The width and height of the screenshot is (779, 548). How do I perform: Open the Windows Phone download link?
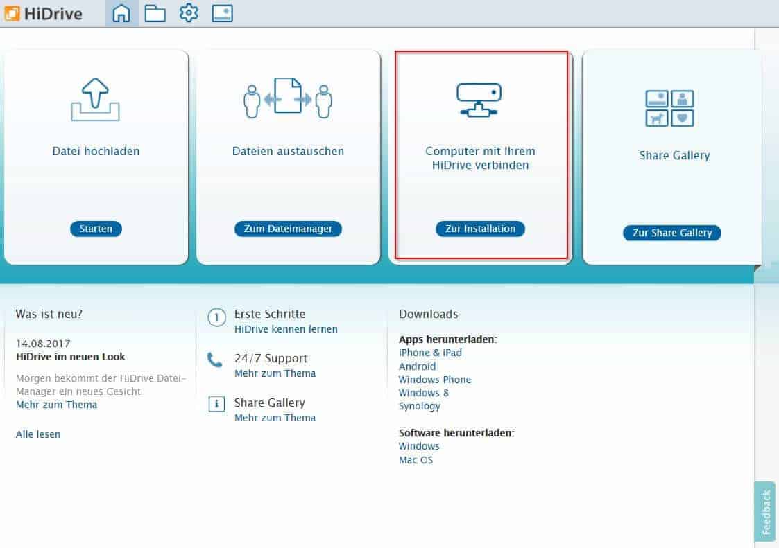tap(435, 380)
